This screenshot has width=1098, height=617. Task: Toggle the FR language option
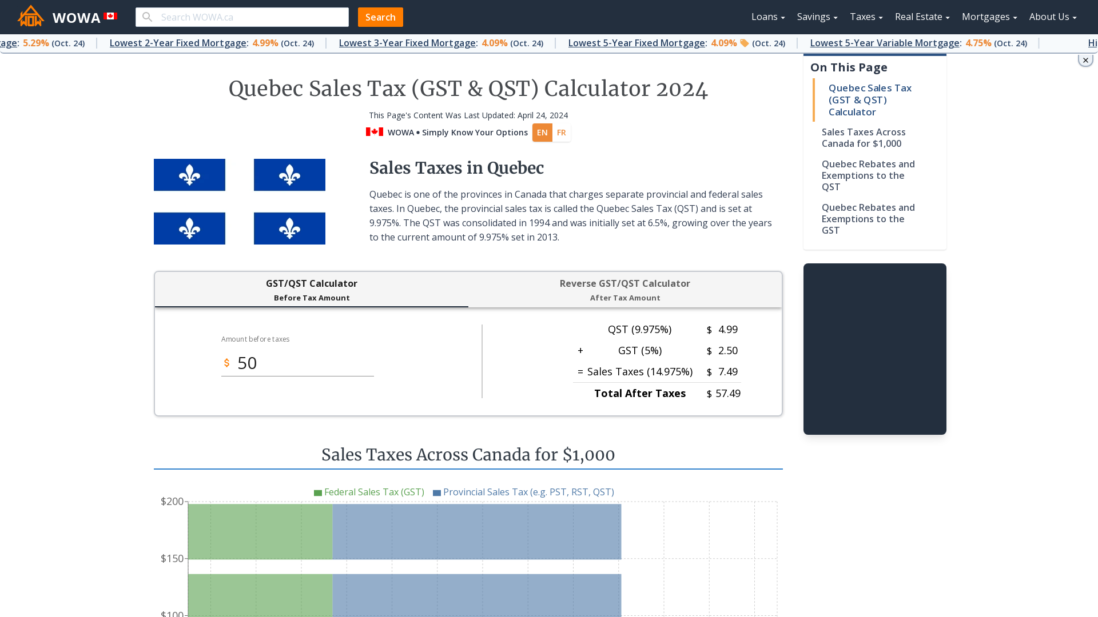pyautogui.click(x=562, y=133)
